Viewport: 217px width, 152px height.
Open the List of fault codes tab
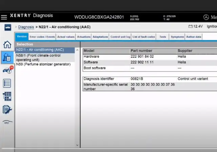click(x=144, y=37)
